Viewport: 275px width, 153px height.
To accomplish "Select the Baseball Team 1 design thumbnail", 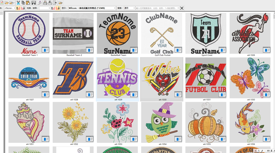I will click(29, 33).
